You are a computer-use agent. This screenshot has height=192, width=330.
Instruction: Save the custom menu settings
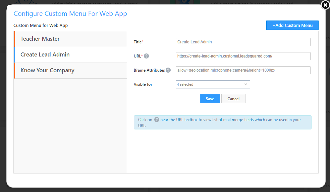click(x=210, y=99)
